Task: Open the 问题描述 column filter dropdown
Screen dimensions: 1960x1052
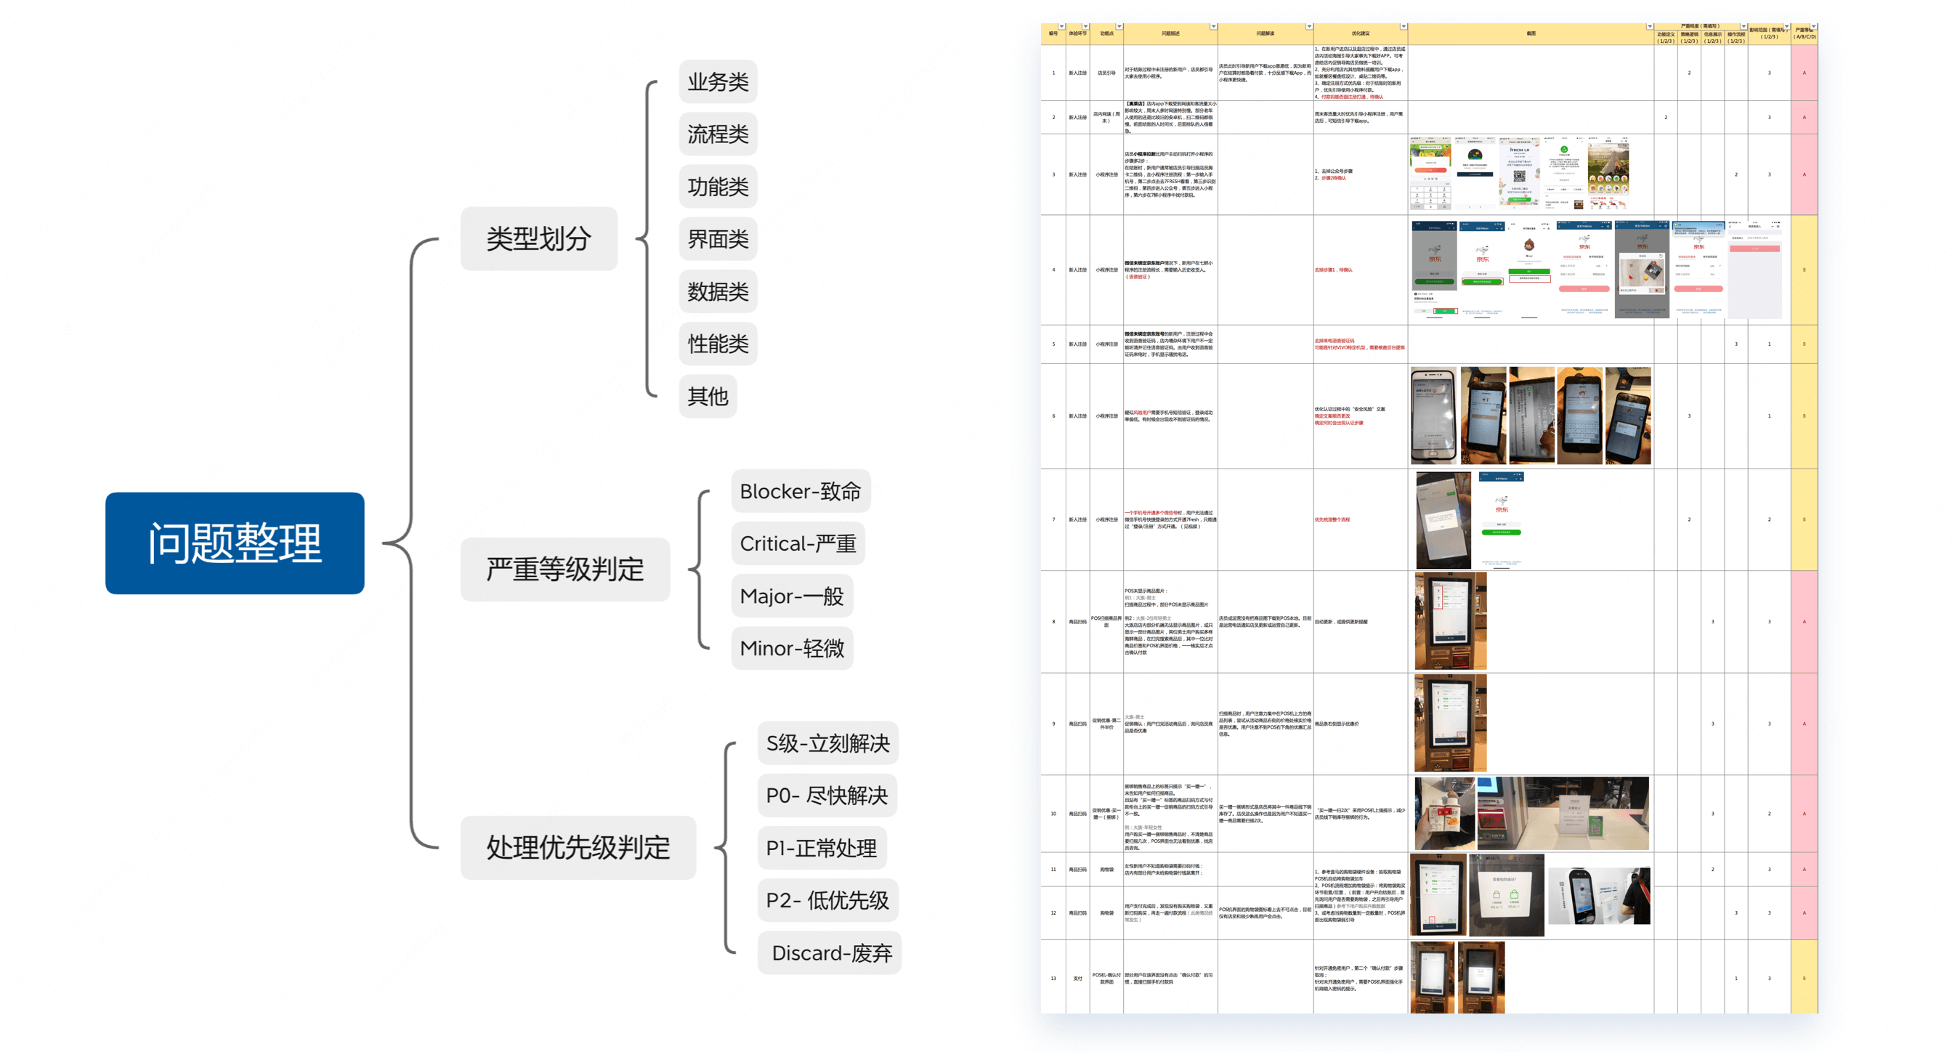Action: click(x=1214, y=27)
